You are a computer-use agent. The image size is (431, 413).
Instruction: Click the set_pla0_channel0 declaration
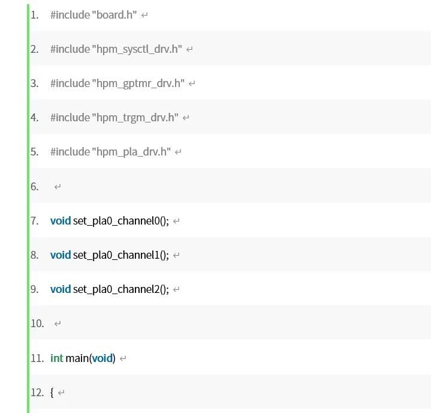click(x=110, y=221)
